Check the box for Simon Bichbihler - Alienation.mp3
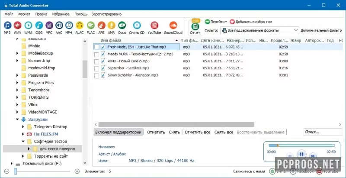The width and height of the screenshot is (346, 178). (96, 75)
